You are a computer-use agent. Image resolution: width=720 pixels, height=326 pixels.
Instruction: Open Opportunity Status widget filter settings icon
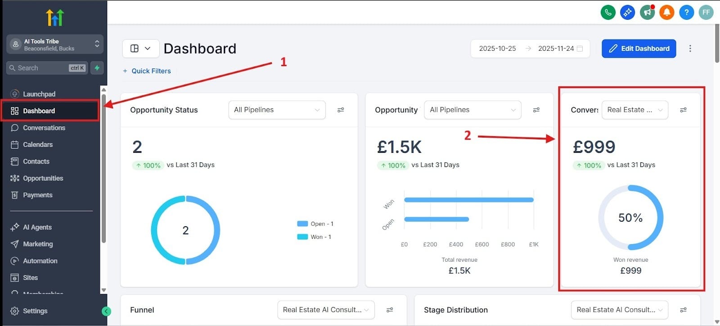[341, 110]
